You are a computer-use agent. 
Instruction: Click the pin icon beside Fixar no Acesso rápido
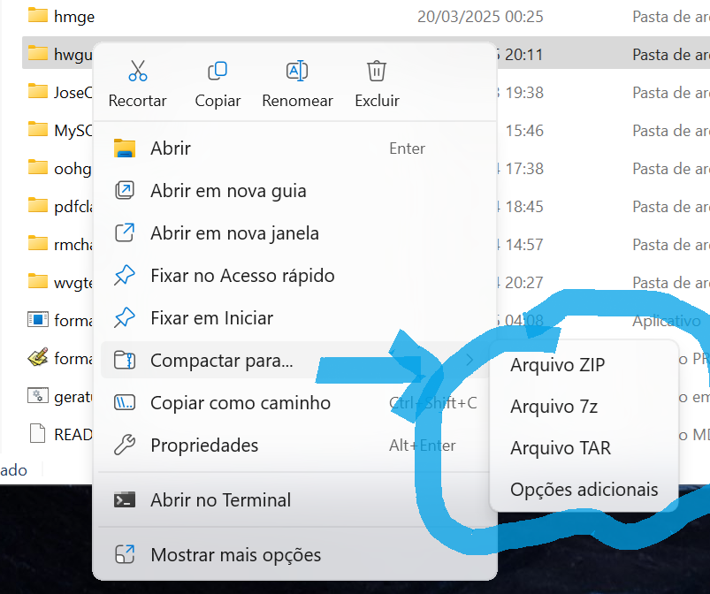[x=125, y=275]
